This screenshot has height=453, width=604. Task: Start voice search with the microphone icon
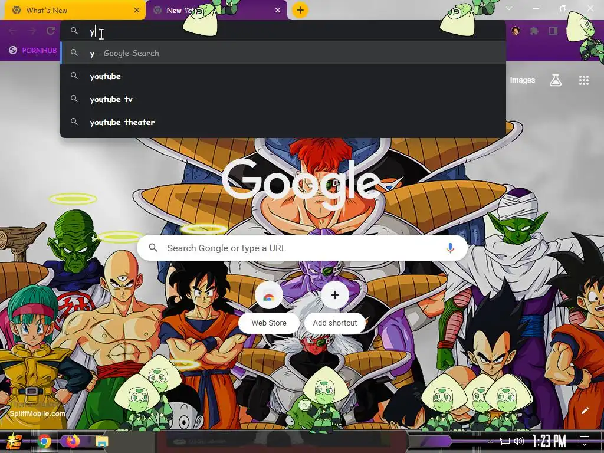click(x=450, y=248)
